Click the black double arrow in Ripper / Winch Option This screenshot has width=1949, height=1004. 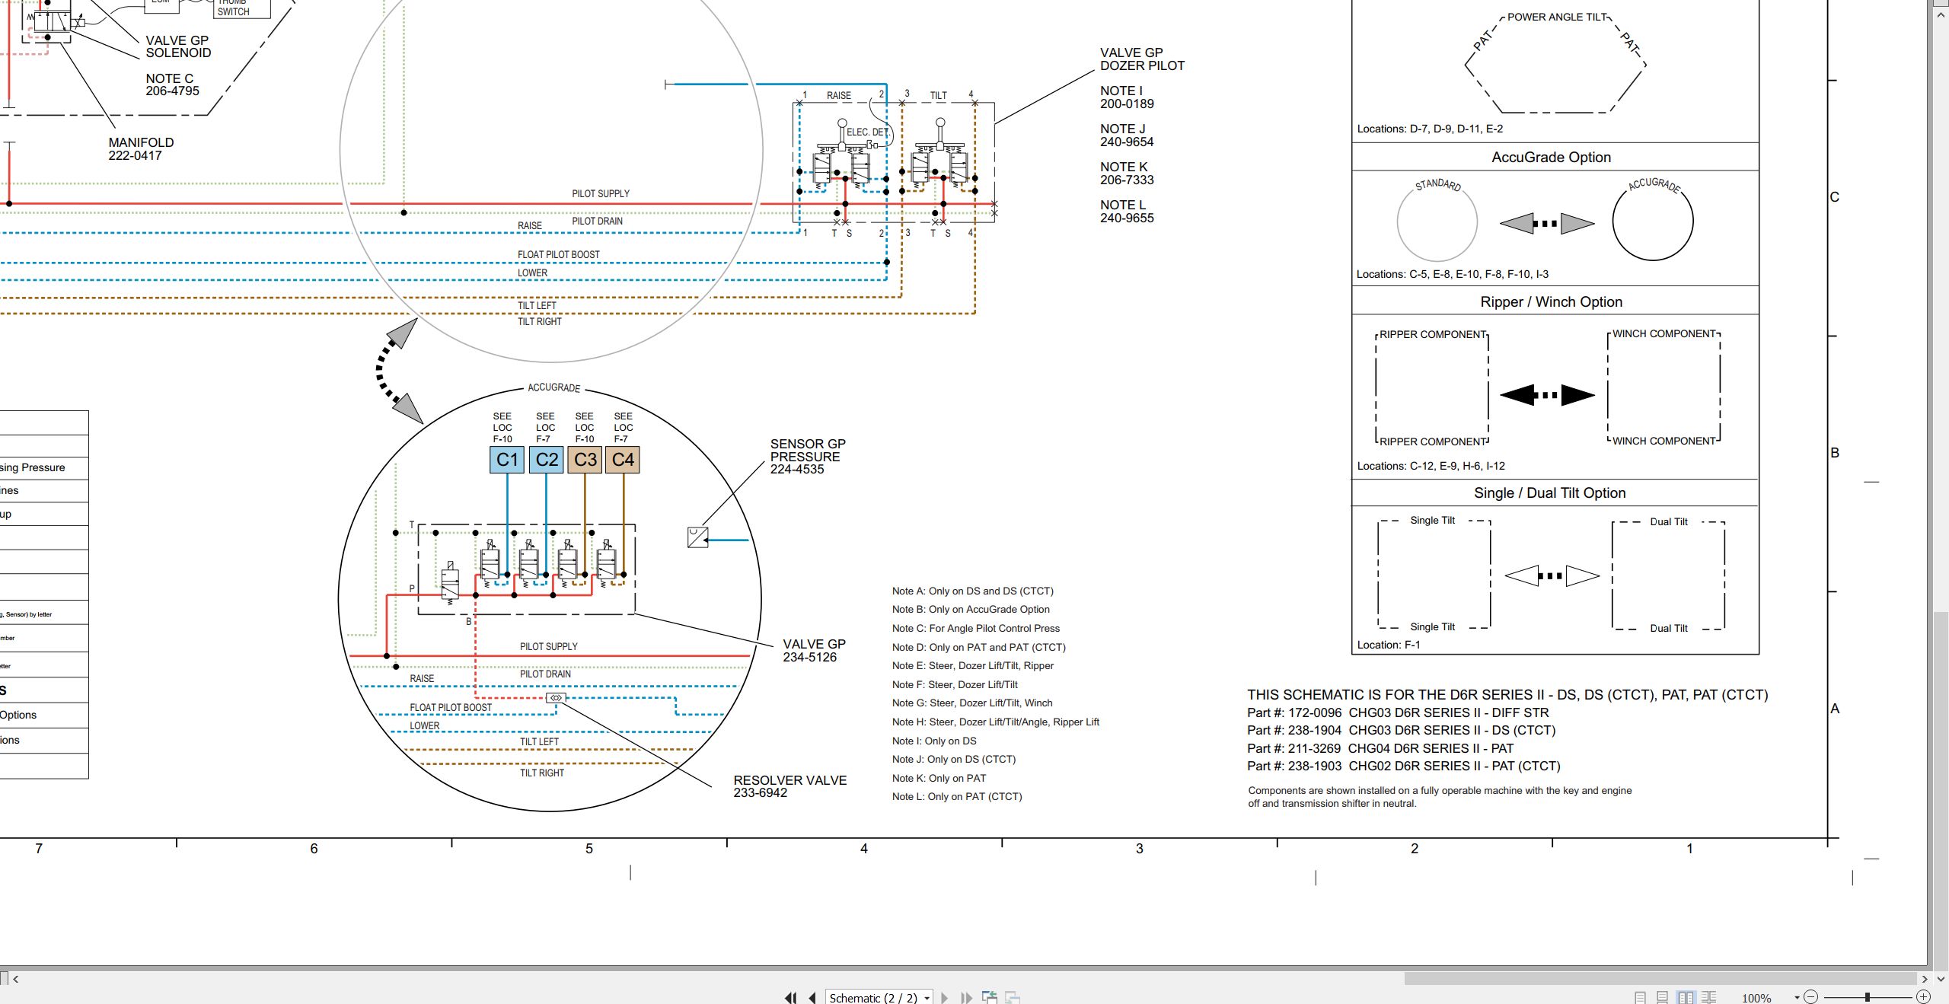click(x=1547, y=395)
